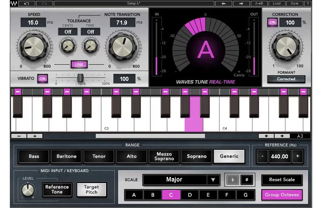Open the help question mark

pyautogui.click(x=308, y=3)
